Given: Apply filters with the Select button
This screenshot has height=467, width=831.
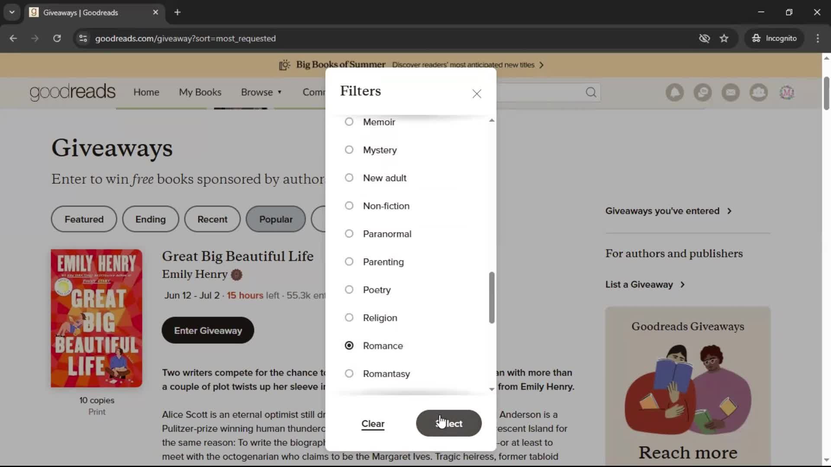Looking at the screenshot, I should [x=449, y=423].
